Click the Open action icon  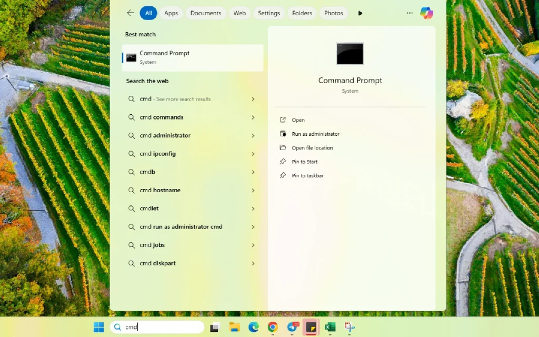tap(283, 120)
